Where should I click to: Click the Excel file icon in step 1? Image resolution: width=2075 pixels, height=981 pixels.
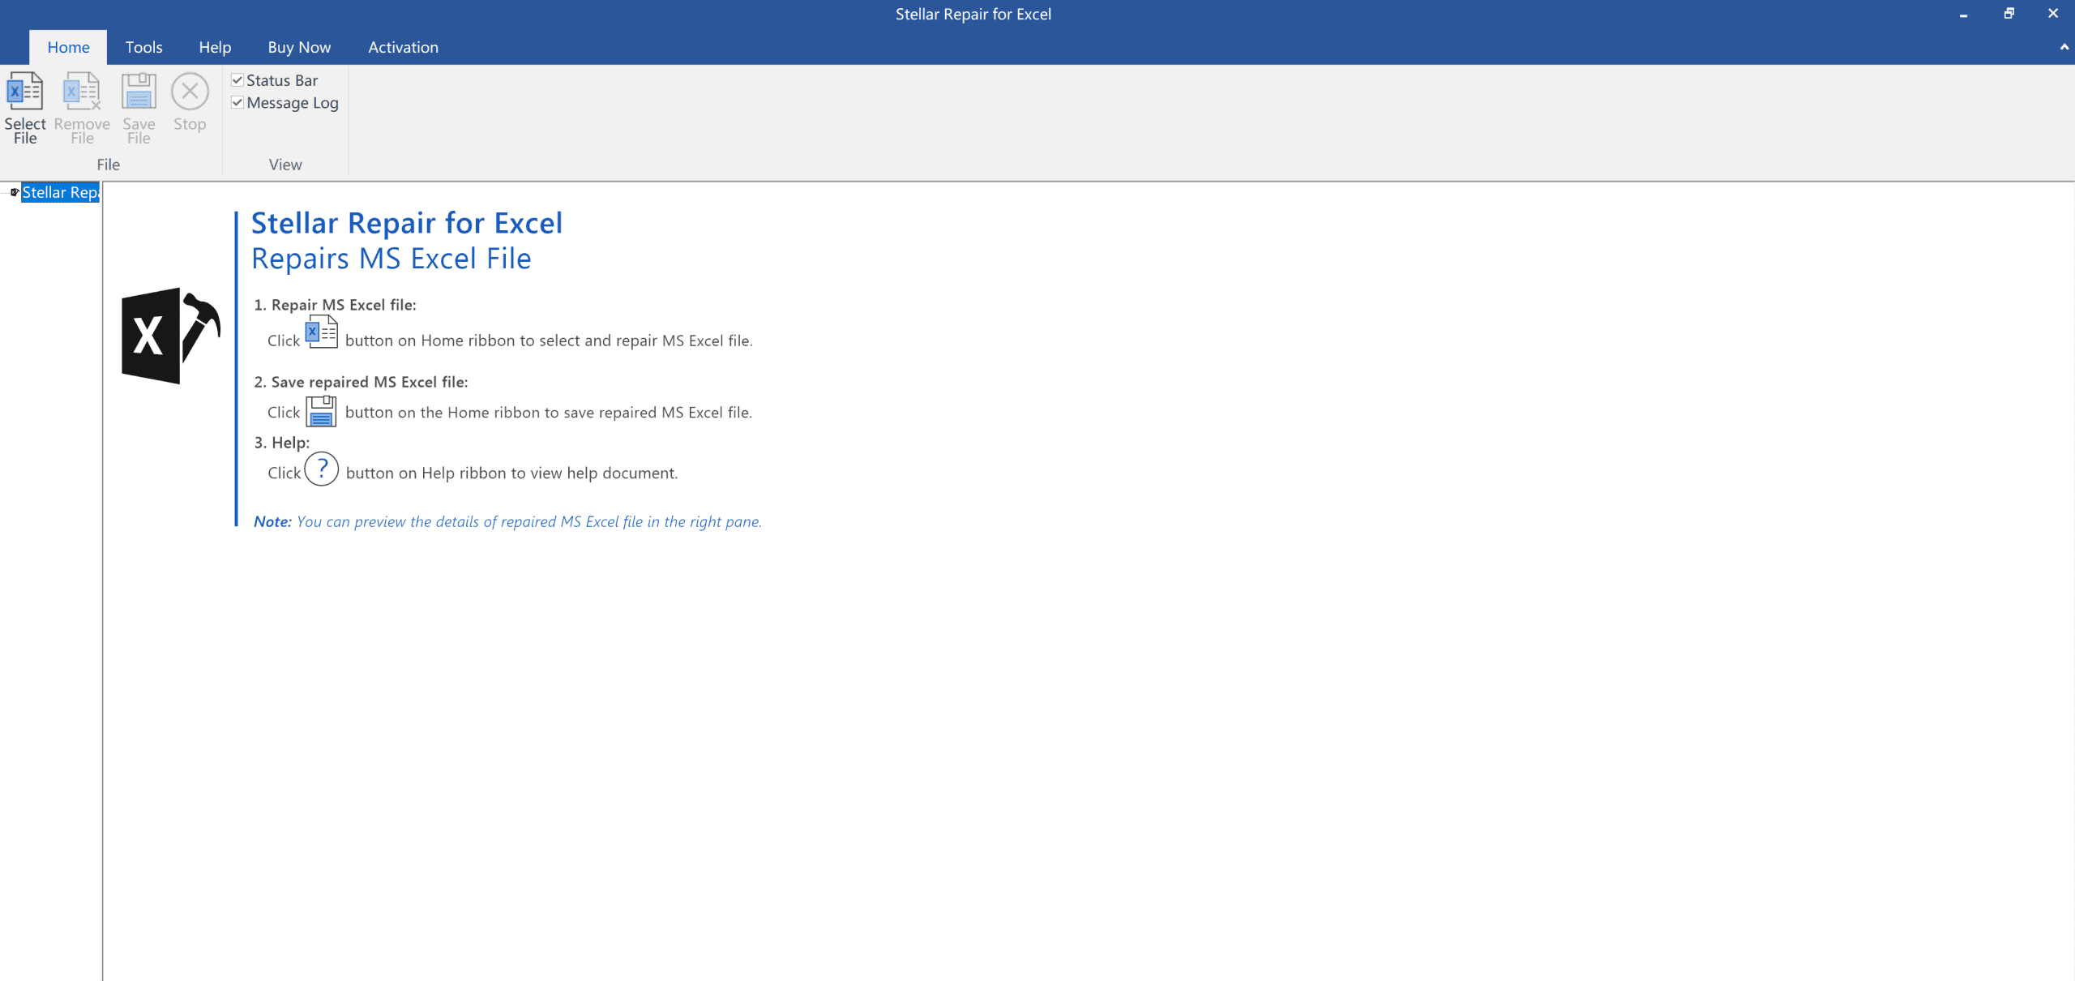point(321,332)
